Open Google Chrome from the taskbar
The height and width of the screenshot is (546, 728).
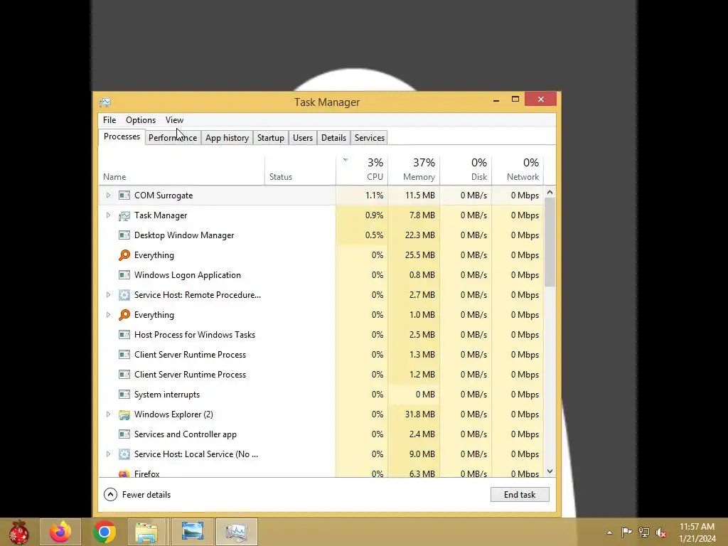[104, 532]
